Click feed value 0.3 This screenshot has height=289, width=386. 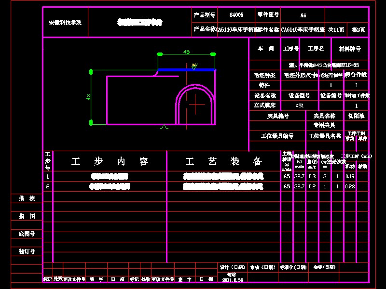(x=312, y=176)
